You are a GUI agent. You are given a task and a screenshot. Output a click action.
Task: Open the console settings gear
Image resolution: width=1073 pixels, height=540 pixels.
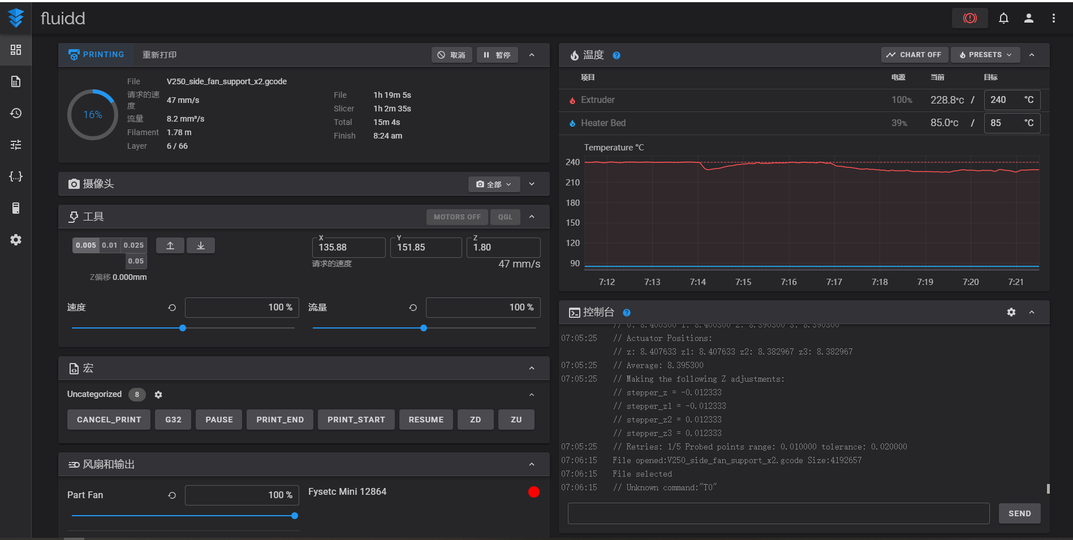(x=1011, y=312)
